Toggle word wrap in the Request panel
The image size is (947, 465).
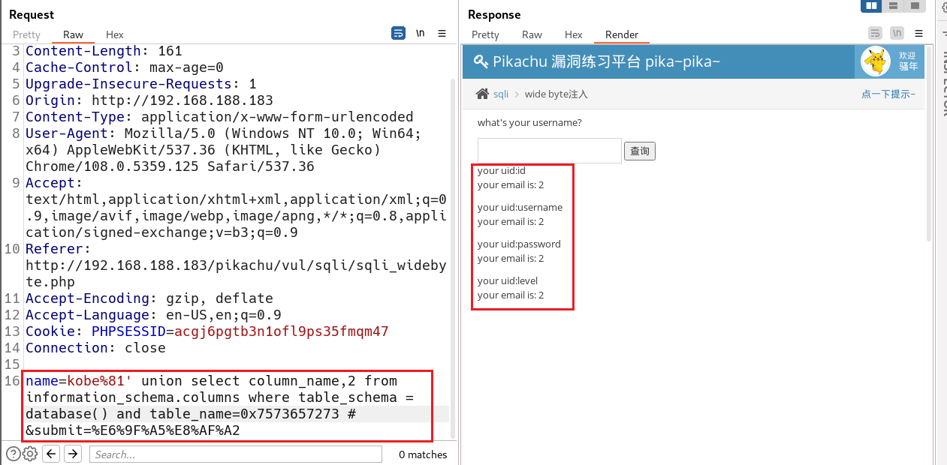pyautogui.click(x=398, y=33)
